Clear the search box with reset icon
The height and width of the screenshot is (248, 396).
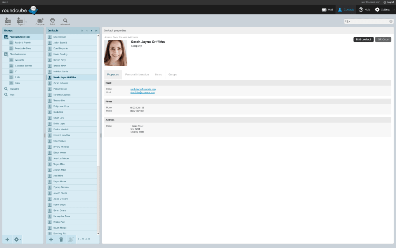pyautogui.click(x=391, y=21)
